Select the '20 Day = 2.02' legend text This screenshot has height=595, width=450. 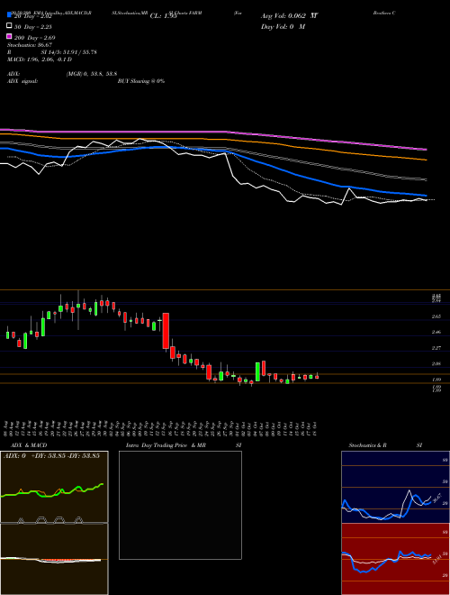[x=32, y=16]
